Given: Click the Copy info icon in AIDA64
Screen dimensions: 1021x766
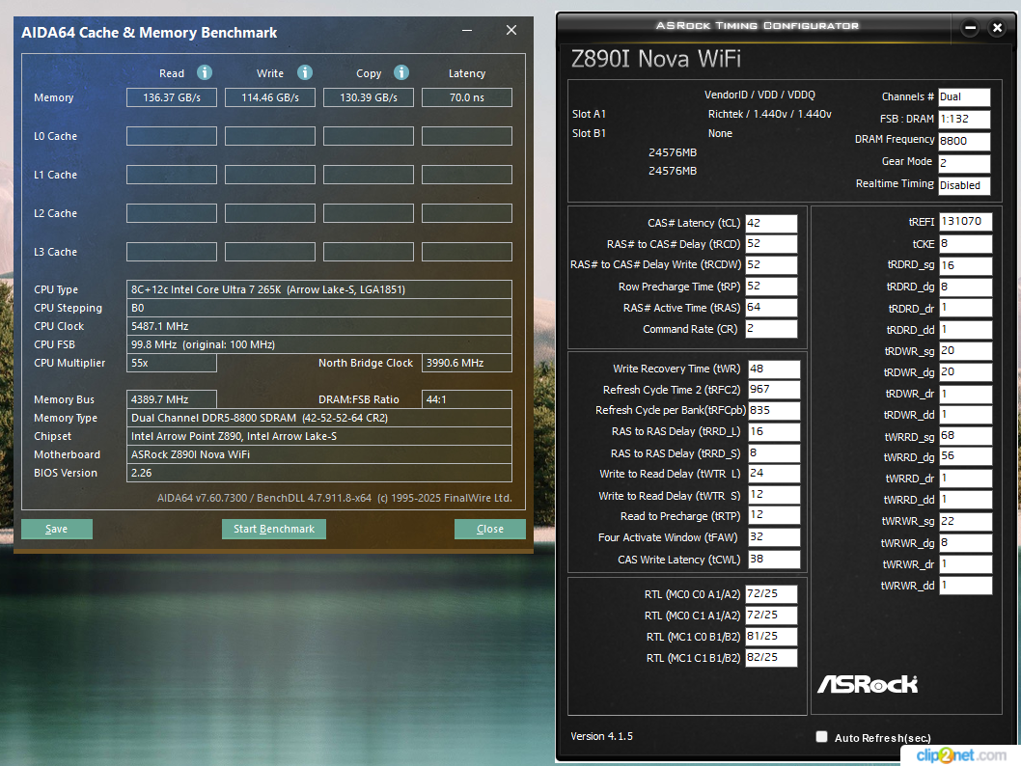Looking at the screenshot, I should [x=401, y=72].
